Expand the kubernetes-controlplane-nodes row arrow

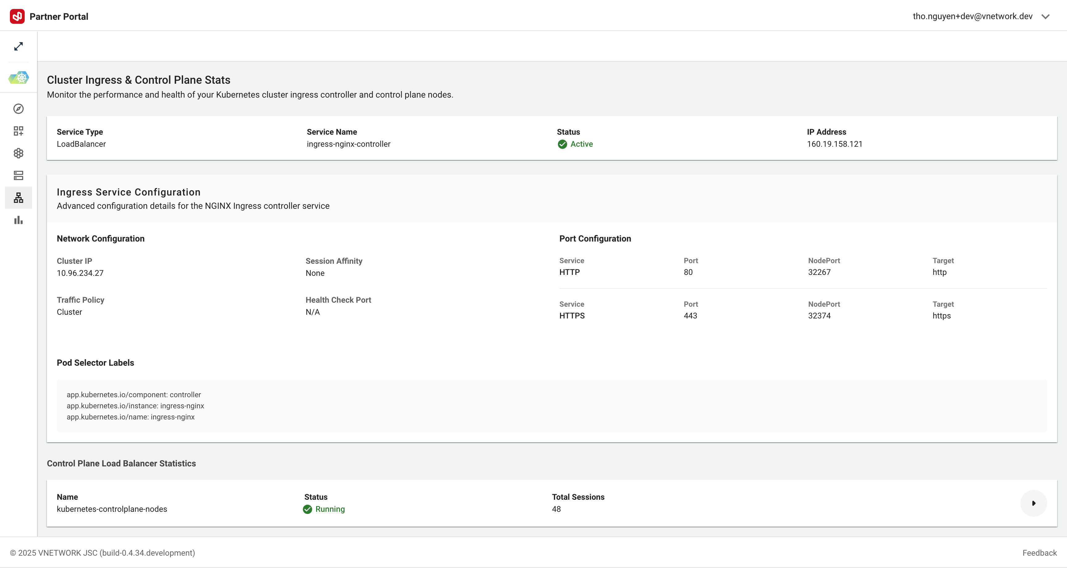1033,503
